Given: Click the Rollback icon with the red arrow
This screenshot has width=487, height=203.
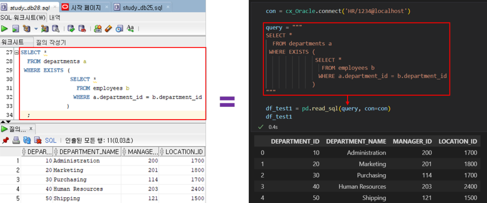Looking at the screenshot, I should pyautogui.click(x=82, y=29).
